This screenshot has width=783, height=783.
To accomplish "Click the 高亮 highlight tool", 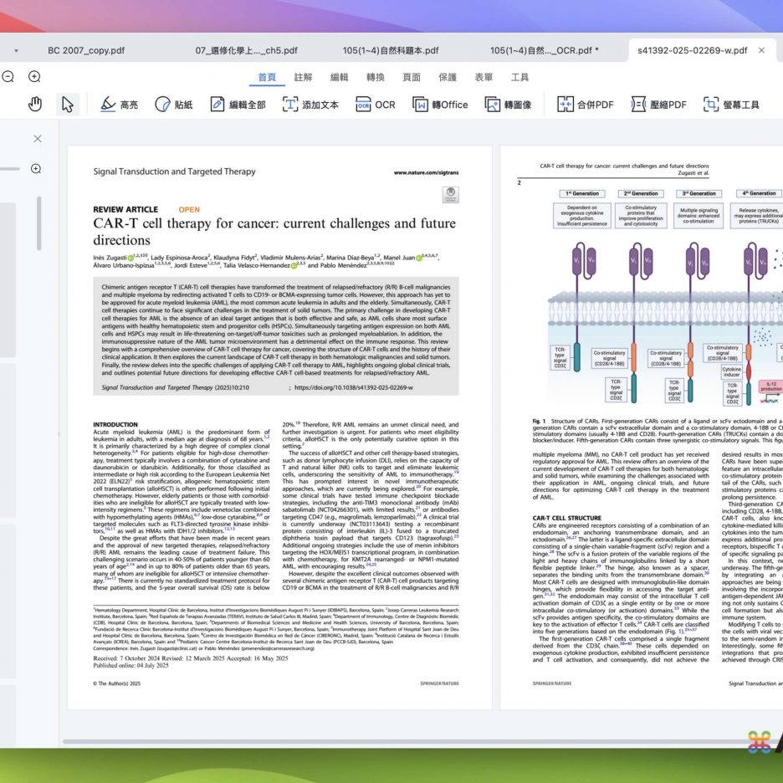I will pyautogui.click(x=119, y=105).
